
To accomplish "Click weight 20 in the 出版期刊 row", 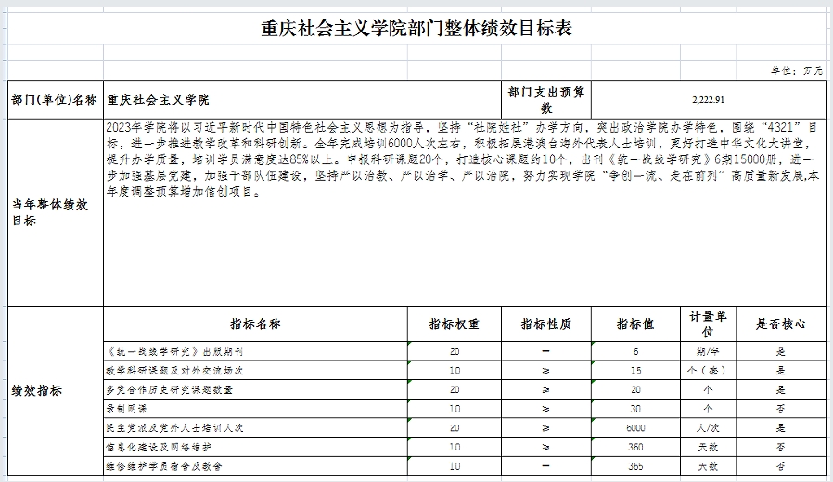I will pyautogui.click(x=455, y=351).
